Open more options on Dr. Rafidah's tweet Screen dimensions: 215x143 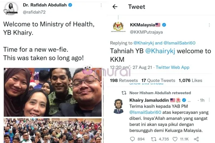coord(101,5)
